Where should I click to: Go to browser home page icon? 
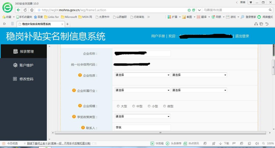32,10
